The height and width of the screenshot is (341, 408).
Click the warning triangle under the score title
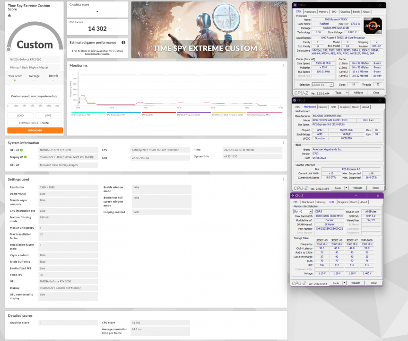(9, 15)
